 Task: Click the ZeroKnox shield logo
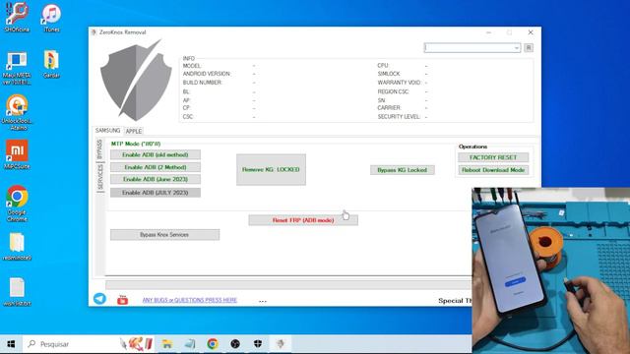136,81
